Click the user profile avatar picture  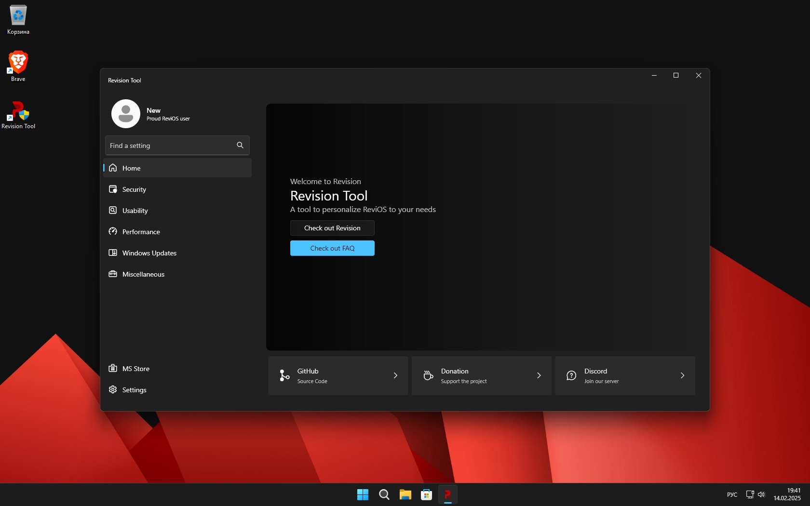pos(126,114)
